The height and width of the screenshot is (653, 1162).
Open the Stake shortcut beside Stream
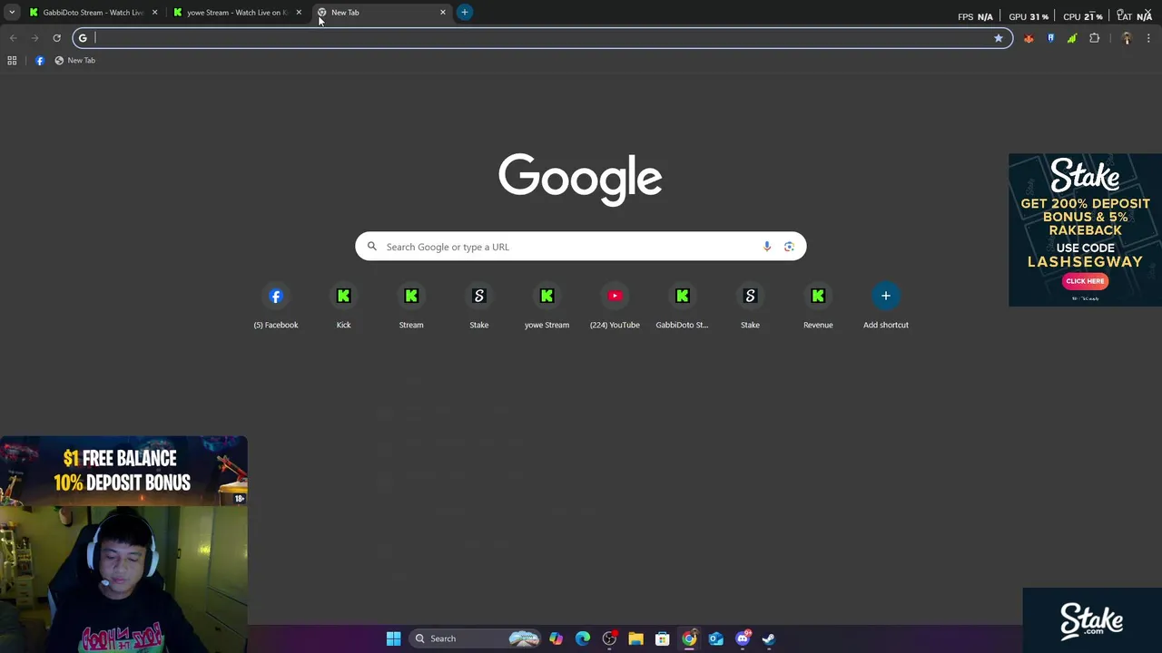point(479,307)
